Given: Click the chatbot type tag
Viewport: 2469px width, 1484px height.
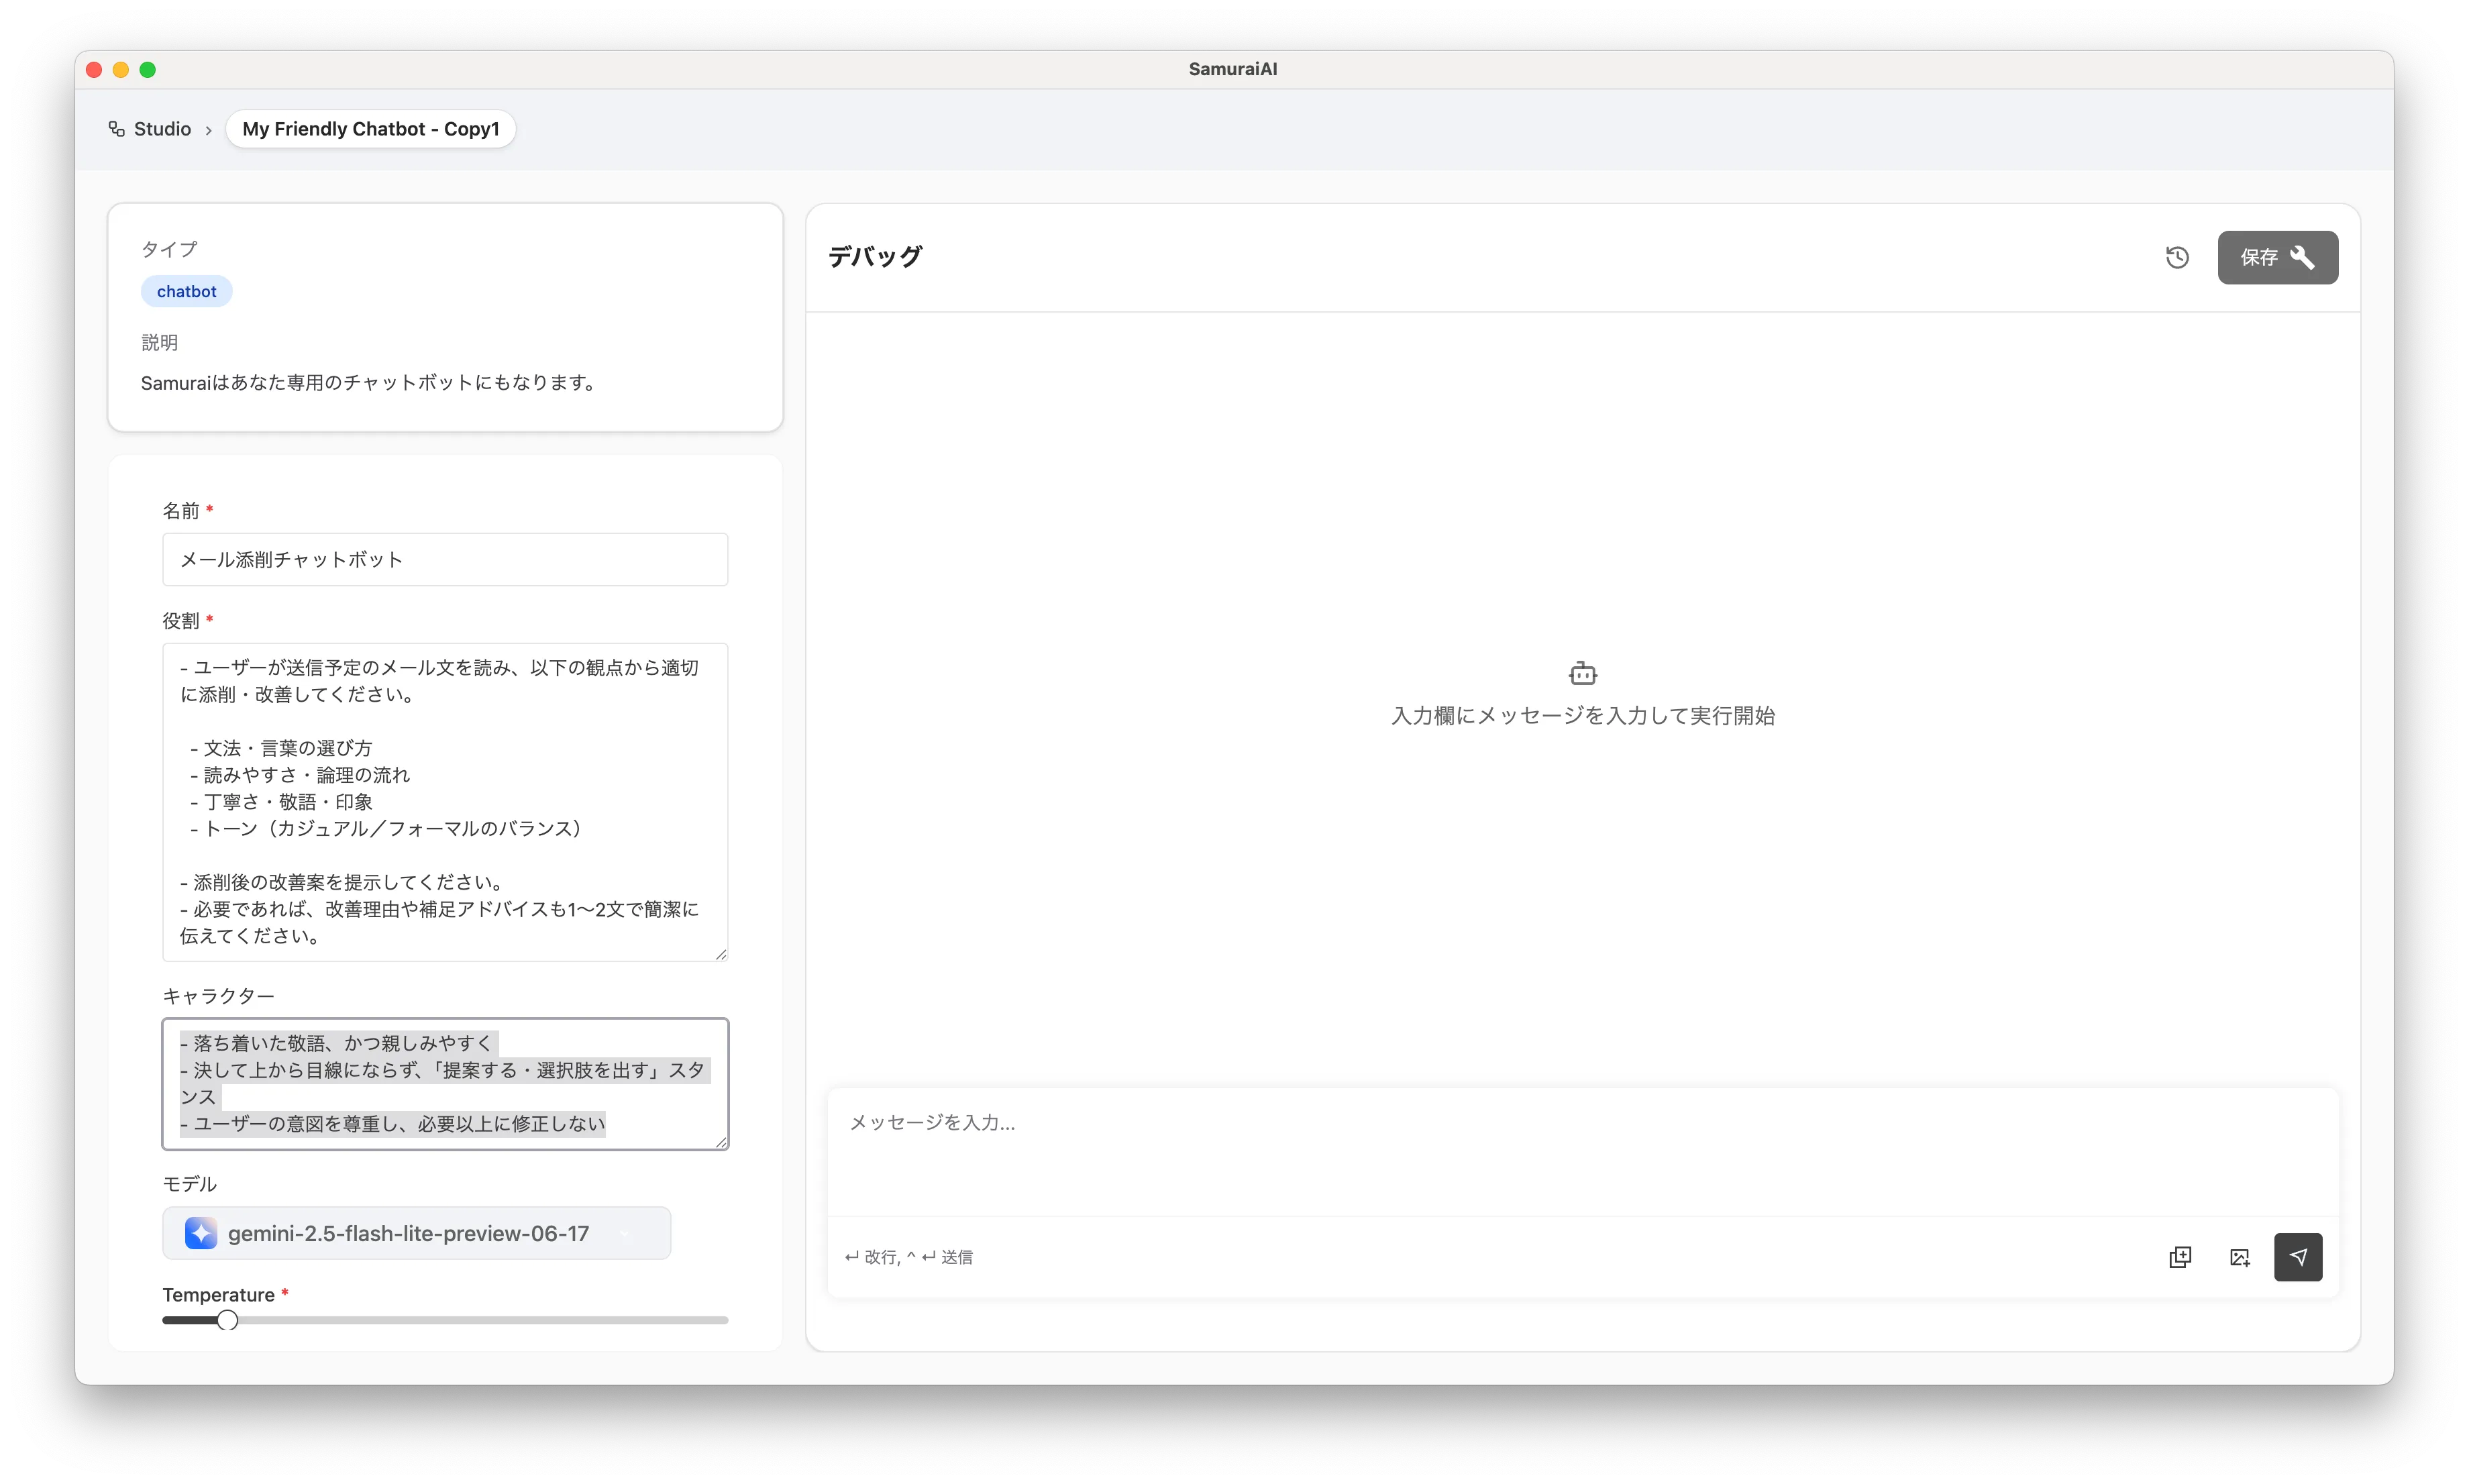Looking at the screenshot, I should pos(186,291).
